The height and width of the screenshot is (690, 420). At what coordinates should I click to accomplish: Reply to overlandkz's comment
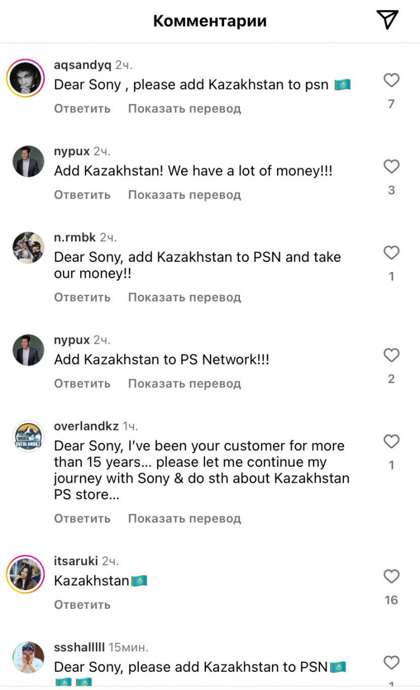pyautogui.click(x=82, y=518)
